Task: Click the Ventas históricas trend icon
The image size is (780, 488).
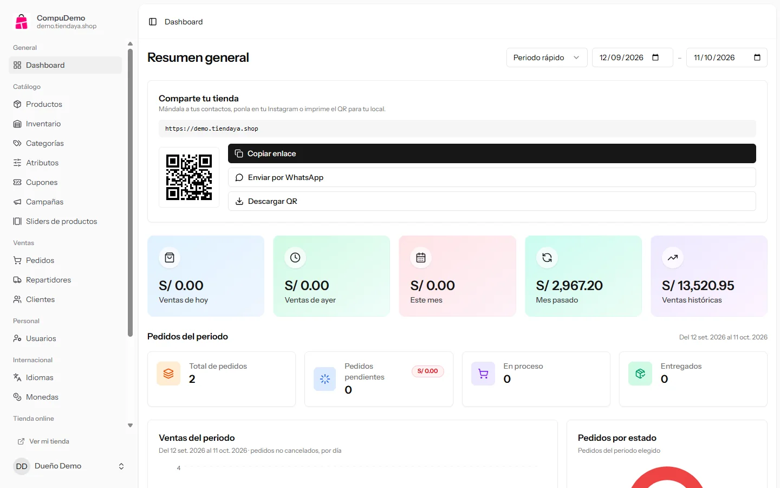Action: tap(673, 258)
